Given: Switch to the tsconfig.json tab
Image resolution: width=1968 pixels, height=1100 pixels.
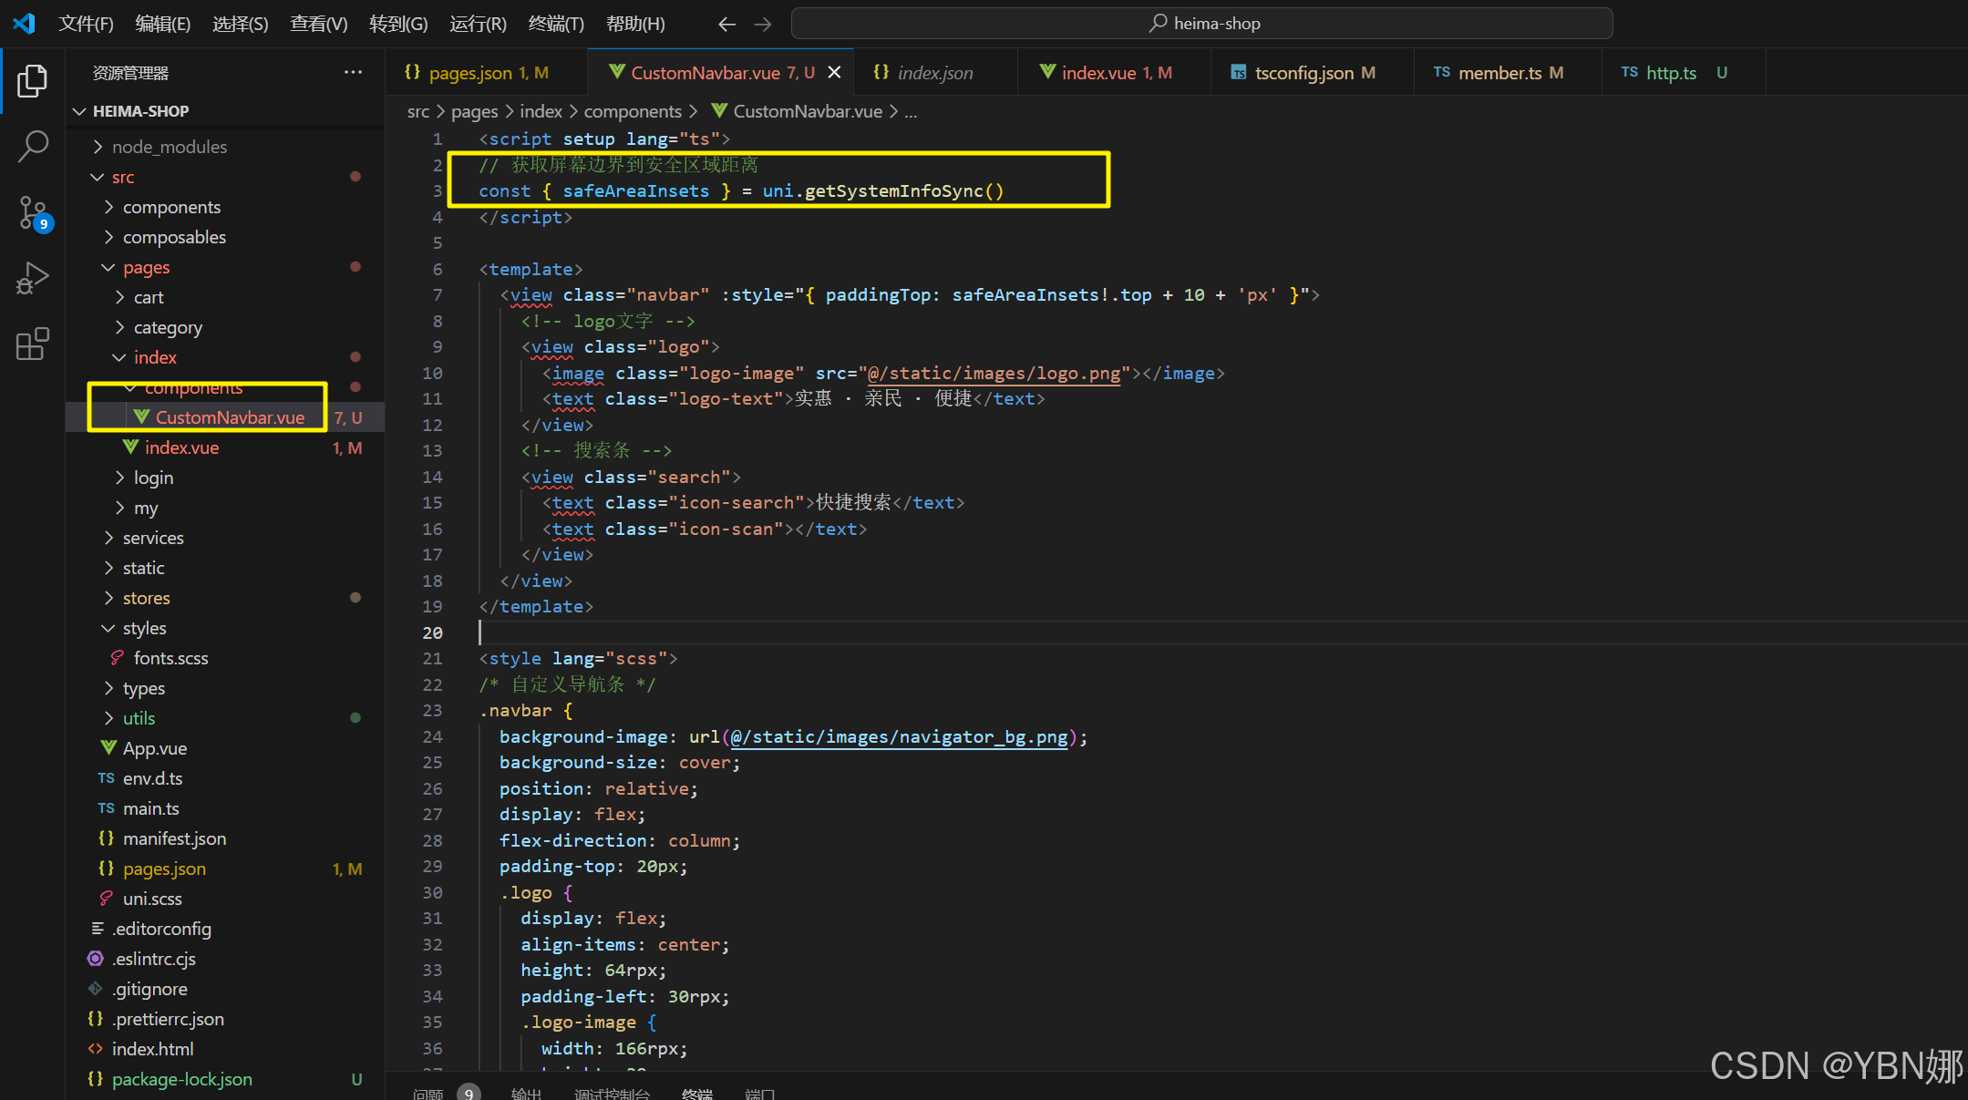Looking at the screenshot, I should (x=1303, y=72).
